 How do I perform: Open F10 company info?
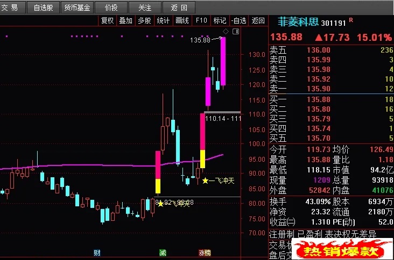(201, 20)
